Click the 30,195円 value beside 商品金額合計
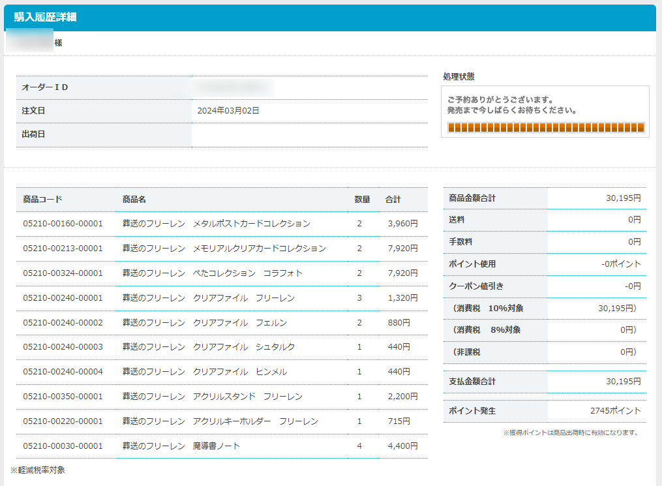Viewport: 662px width, 486px height. (x=624, y=198)
